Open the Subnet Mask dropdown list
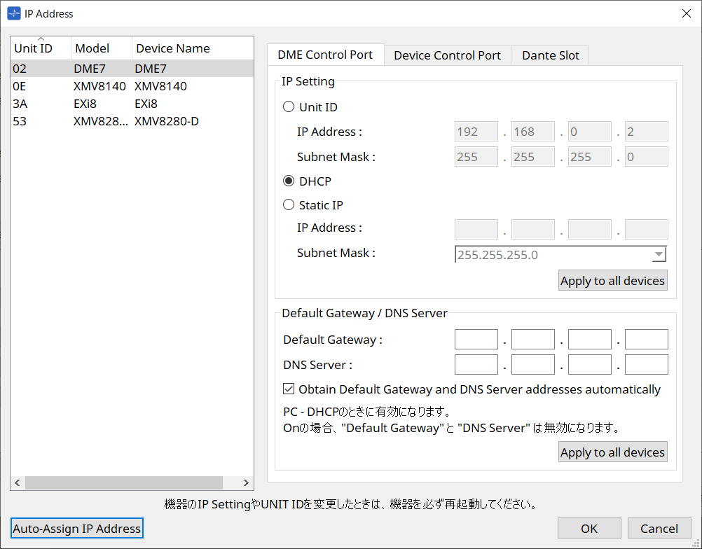702x549 pixels. [658, 254]
